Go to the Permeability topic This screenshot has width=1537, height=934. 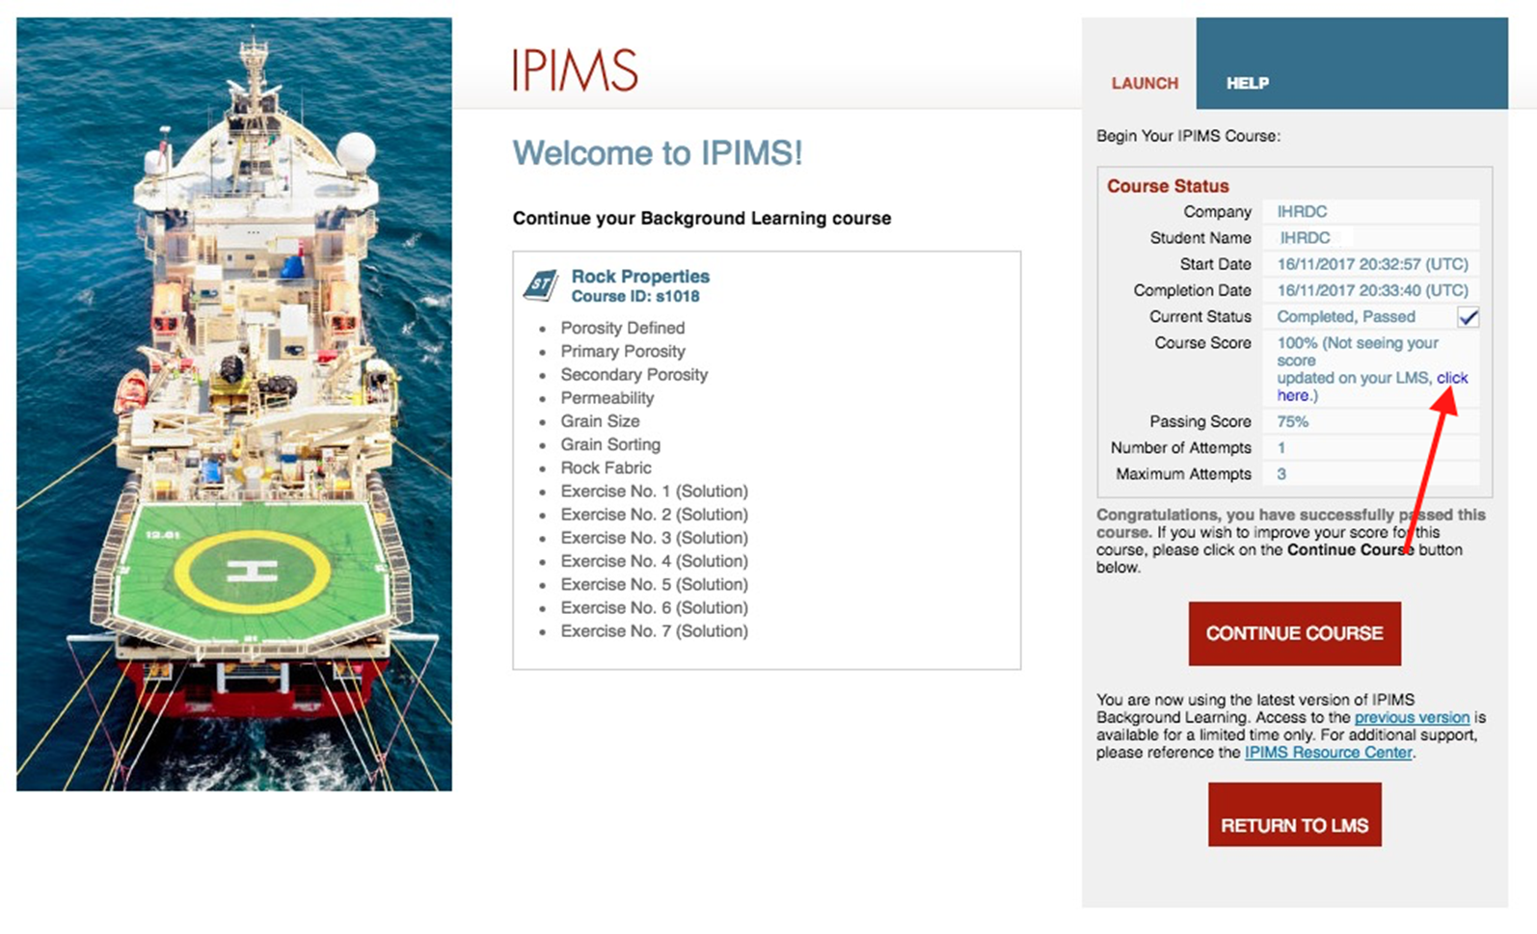607,397
